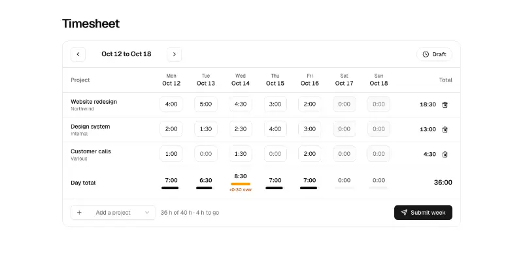Click the Customer calls total 4:30
523x261 pixels.
[430, 155]
